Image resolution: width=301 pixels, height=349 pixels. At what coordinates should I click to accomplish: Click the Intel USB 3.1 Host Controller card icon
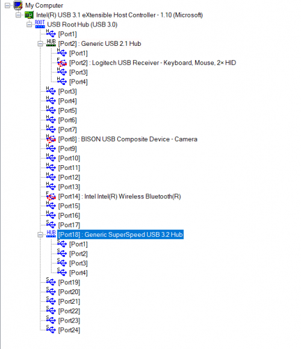(x=29, y=15)
